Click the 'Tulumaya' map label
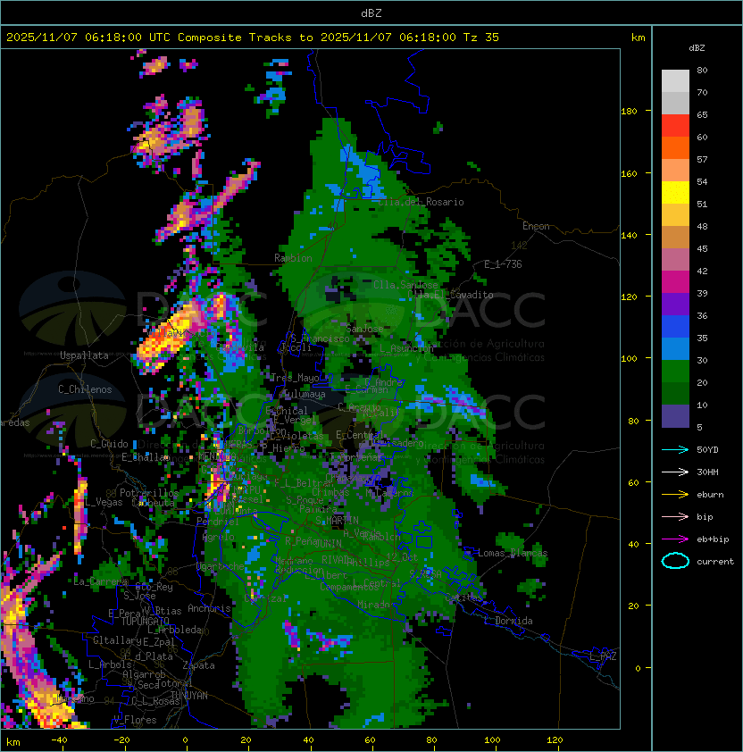Viewport: 743px width, 752px height. click(x=305, y=394)
